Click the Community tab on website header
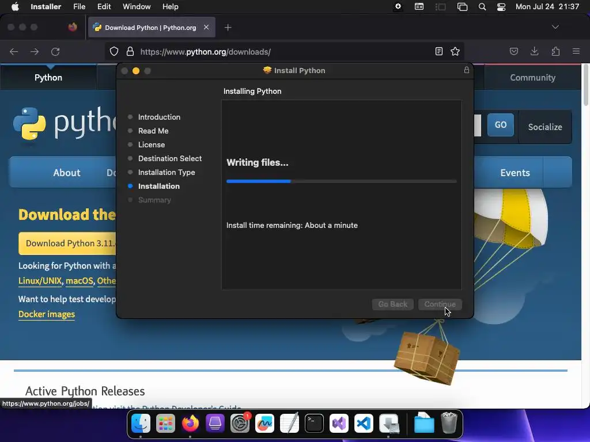Image resolution: width=590 pixels, height=442 pixels. click(532, 78)
